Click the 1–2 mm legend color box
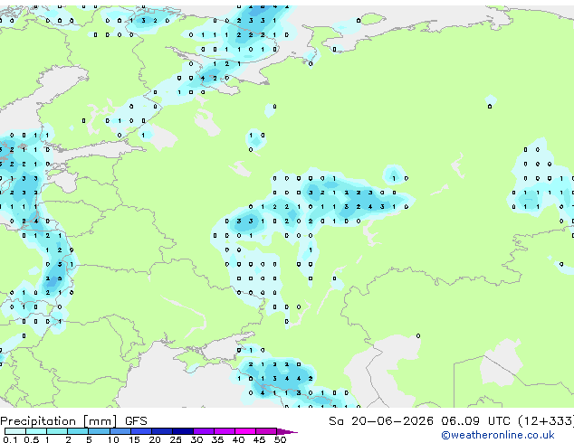Image resolution: width=574 pixels, height=443 pixels. [57, 431]
